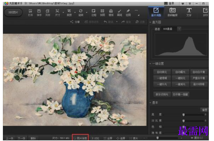Image resolution: width=214 pixels, height=141 pixels.
Task: Open the 登录 login entry in the title bar
Action: pyautogui.click(x=169, y=4)
